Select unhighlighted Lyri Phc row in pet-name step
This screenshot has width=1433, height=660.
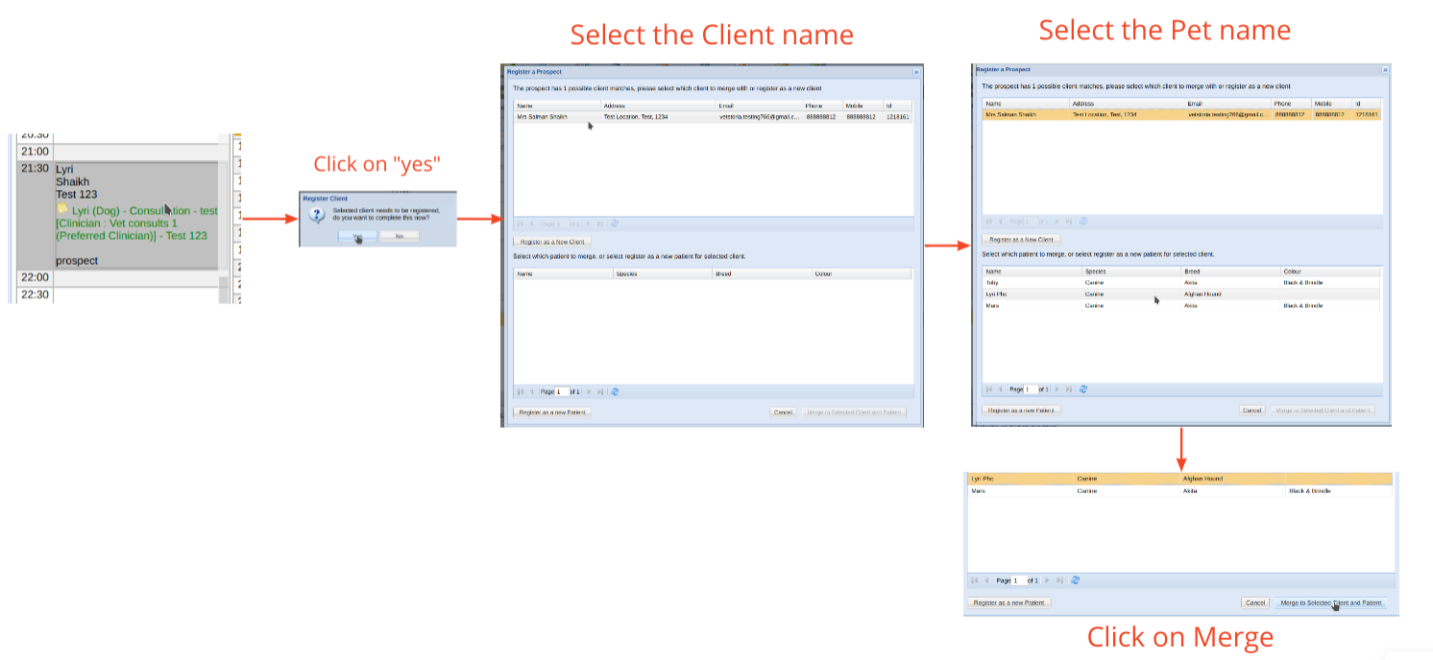pyautogui.click(x=1182, y=294)
